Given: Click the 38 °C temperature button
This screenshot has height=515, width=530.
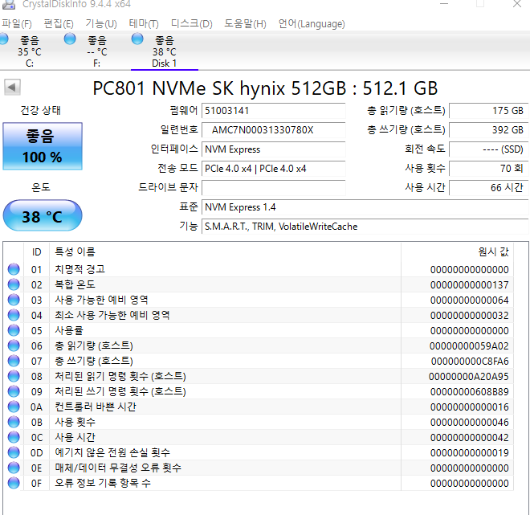Looking at the screenshot, I should tap(43, 216).
